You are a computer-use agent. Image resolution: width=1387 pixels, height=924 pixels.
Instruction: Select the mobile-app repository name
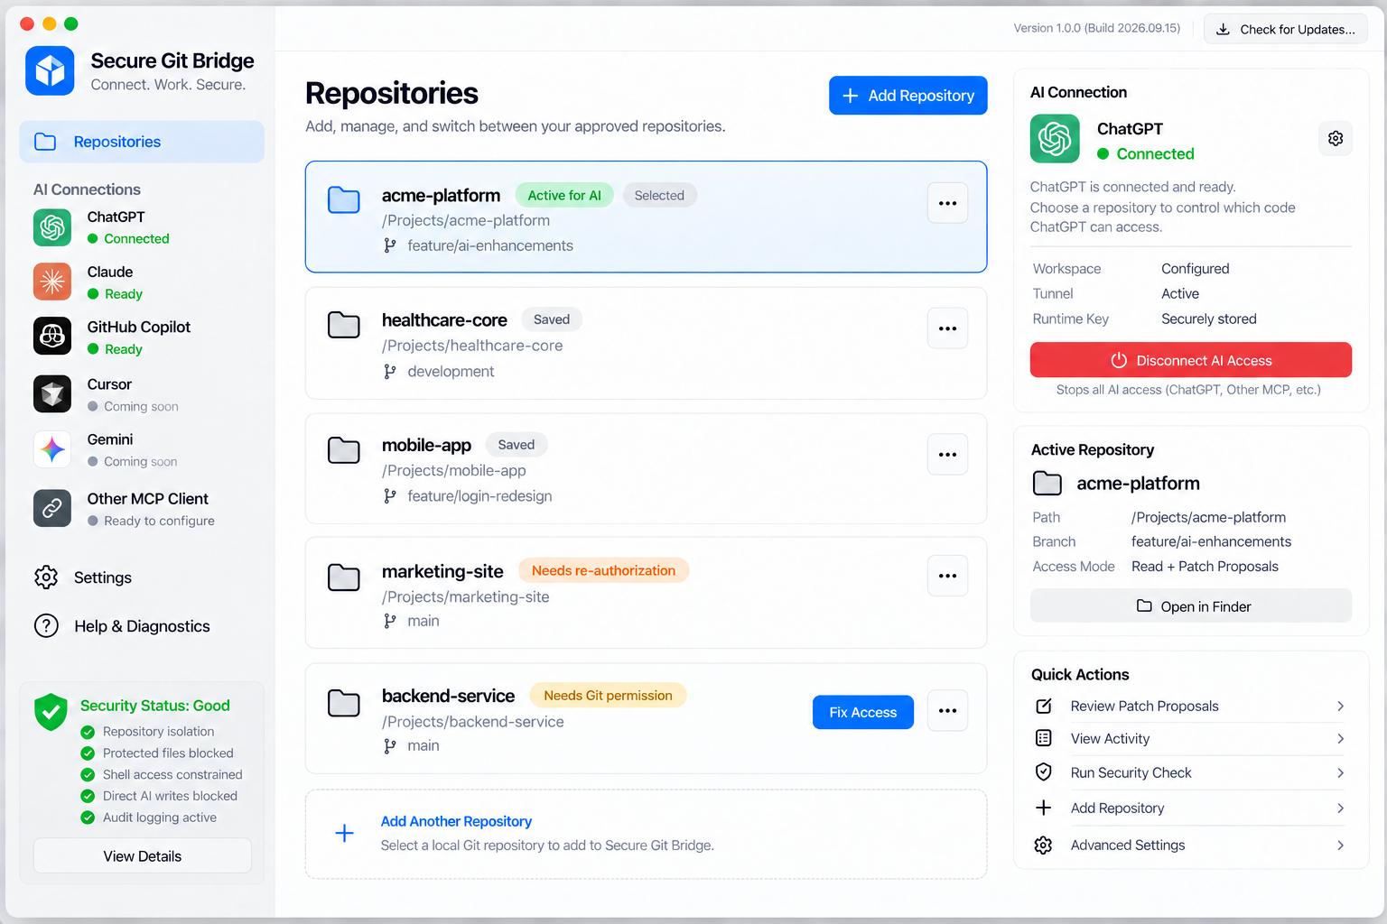(426, 445)
